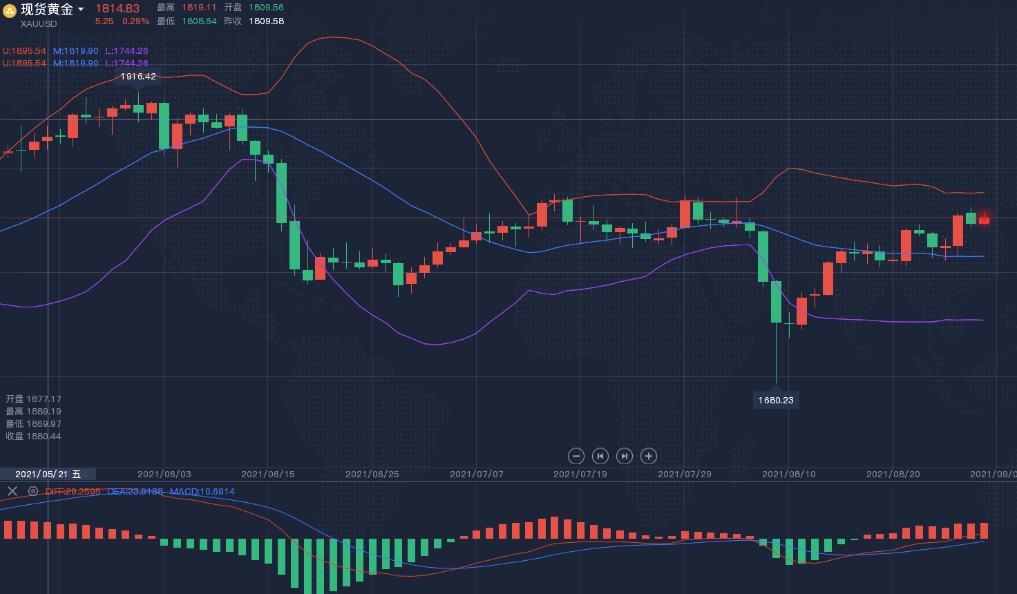Click the DIFF value in MACD panel
This screenshot has height=594, width=1017.
pos(73,492)
